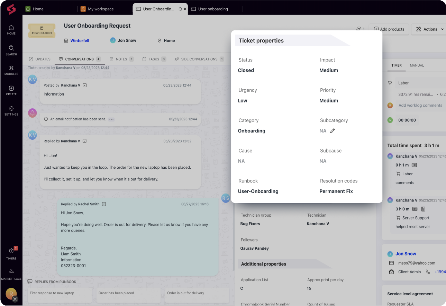446x306 pixels.
Task: Click the Add products button
Action: coord(389,29)
